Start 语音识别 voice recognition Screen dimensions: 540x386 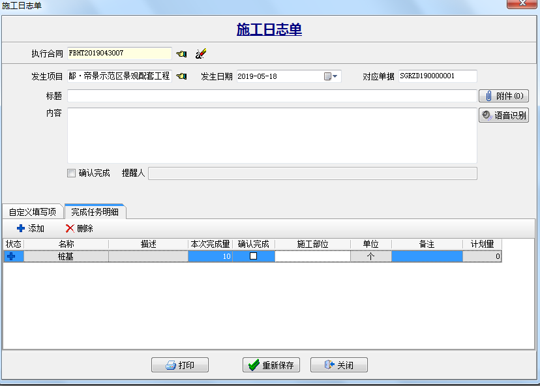[x=503, y=115]
